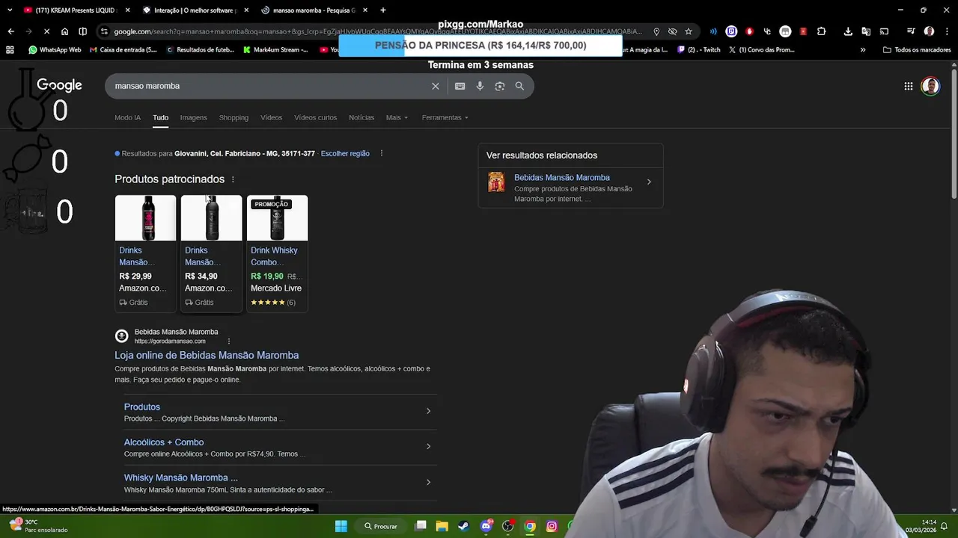Select the Shopping search tab
The height and width of the screenshot is (538, 958).
(234, 117)
